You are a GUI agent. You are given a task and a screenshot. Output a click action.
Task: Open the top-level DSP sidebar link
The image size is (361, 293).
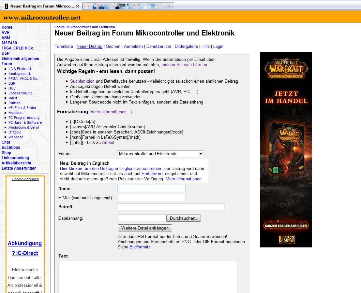(6, 53)
